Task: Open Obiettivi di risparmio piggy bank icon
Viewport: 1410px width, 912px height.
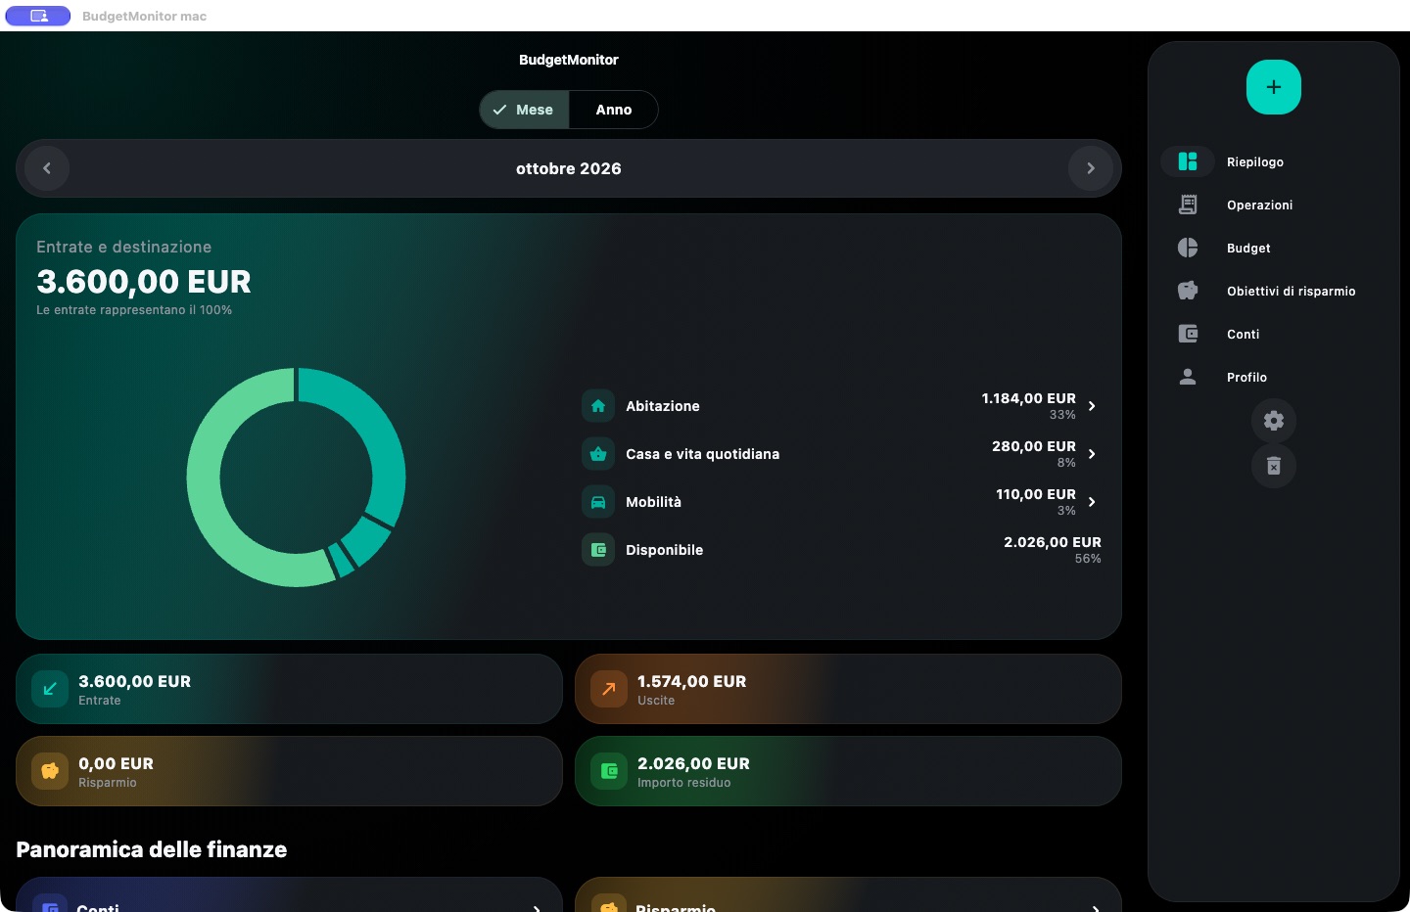Action: tap(1188, 291)
